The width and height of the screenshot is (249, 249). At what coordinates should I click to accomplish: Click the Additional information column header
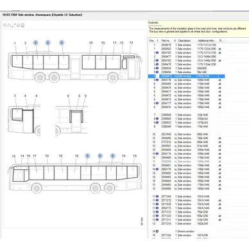point(206,40)
